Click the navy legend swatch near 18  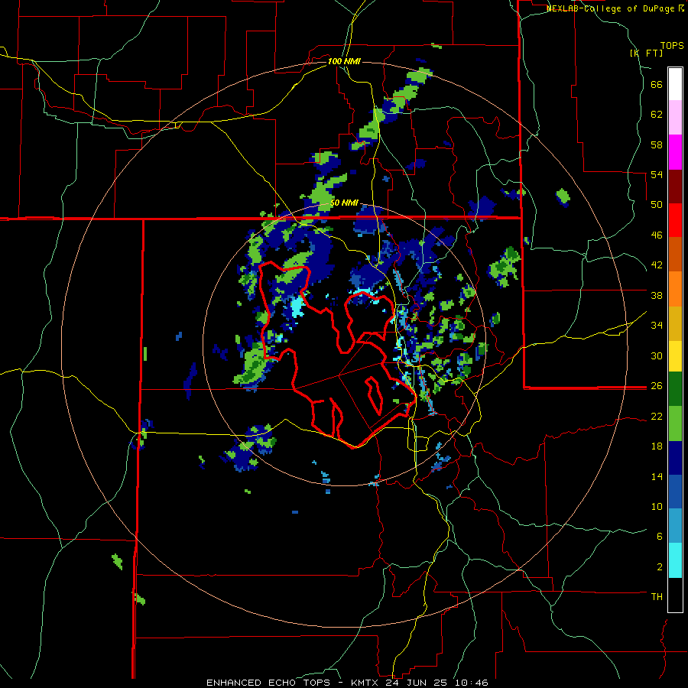tap(675, 458)
